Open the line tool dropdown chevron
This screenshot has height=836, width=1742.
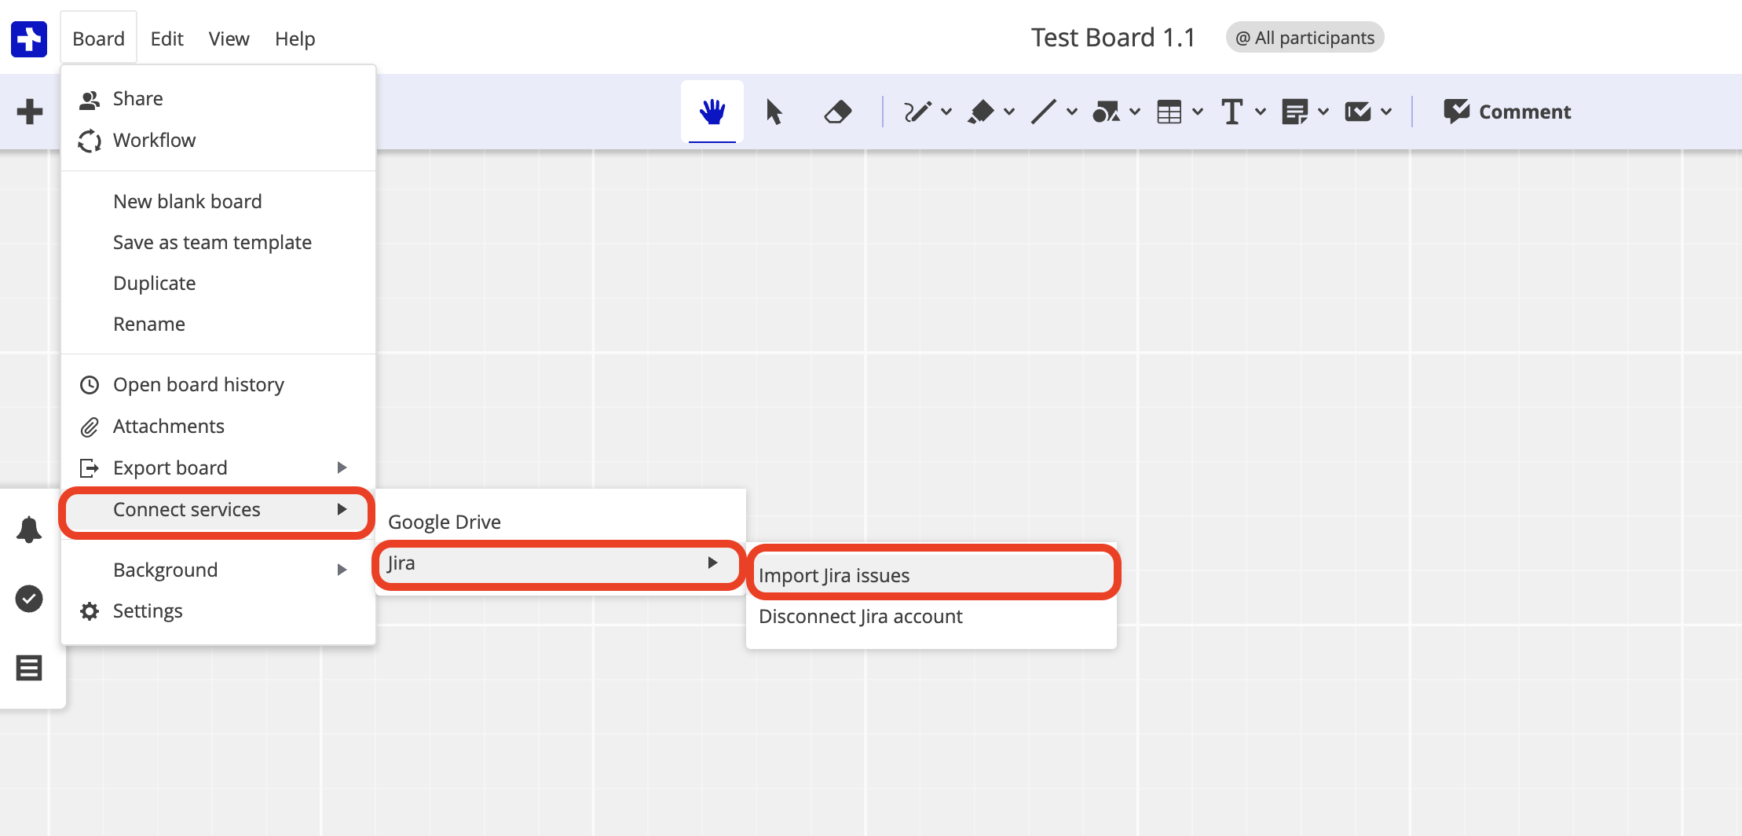click(x=1072, y=112)
